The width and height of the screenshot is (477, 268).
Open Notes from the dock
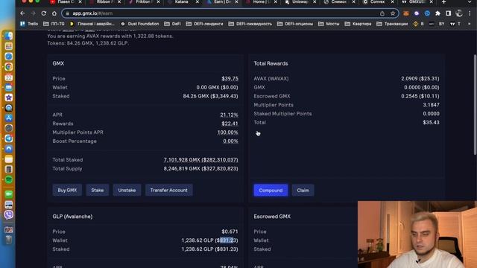tap(8, 159)
